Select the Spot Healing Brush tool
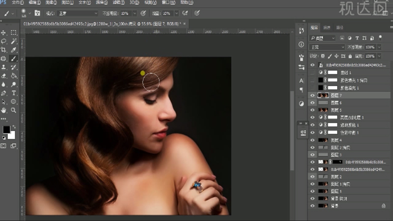 tap(3, 58)
